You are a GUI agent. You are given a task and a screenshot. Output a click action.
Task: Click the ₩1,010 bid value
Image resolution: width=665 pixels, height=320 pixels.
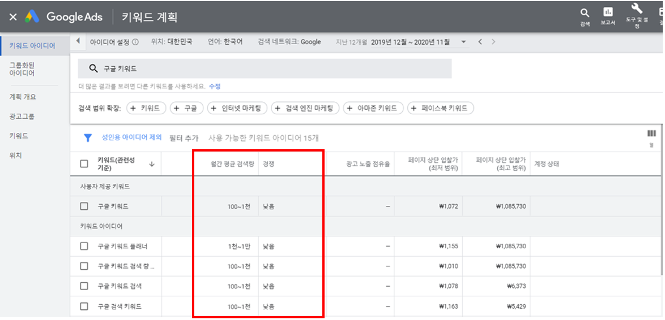tap(449, 266)
